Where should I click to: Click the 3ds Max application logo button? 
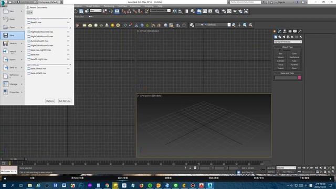(3, 4)
